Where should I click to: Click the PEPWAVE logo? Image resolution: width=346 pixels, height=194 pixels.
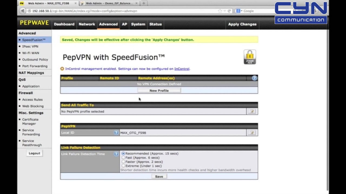tap(34, 23)
